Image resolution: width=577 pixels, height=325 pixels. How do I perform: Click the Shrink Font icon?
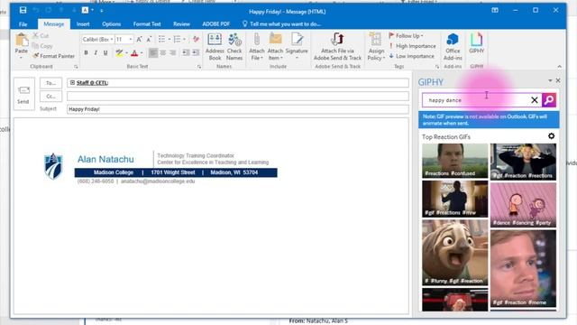149,39
